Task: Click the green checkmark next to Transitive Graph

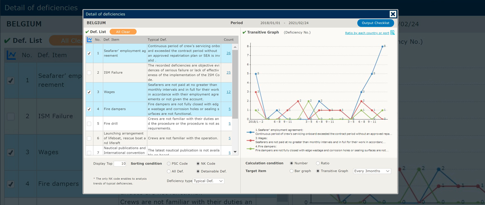Action: (244, 32)
